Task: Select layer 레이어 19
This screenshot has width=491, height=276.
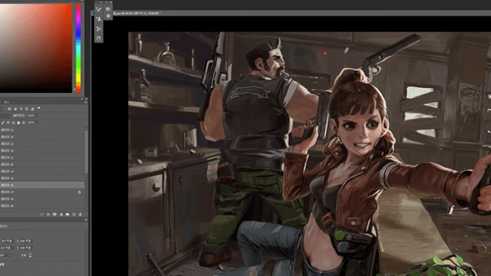Action: pyautogui.click(x=42, y=137)
